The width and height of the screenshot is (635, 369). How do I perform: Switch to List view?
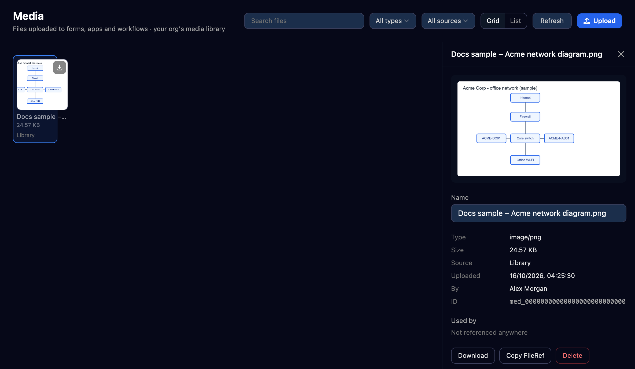[515, 21]
